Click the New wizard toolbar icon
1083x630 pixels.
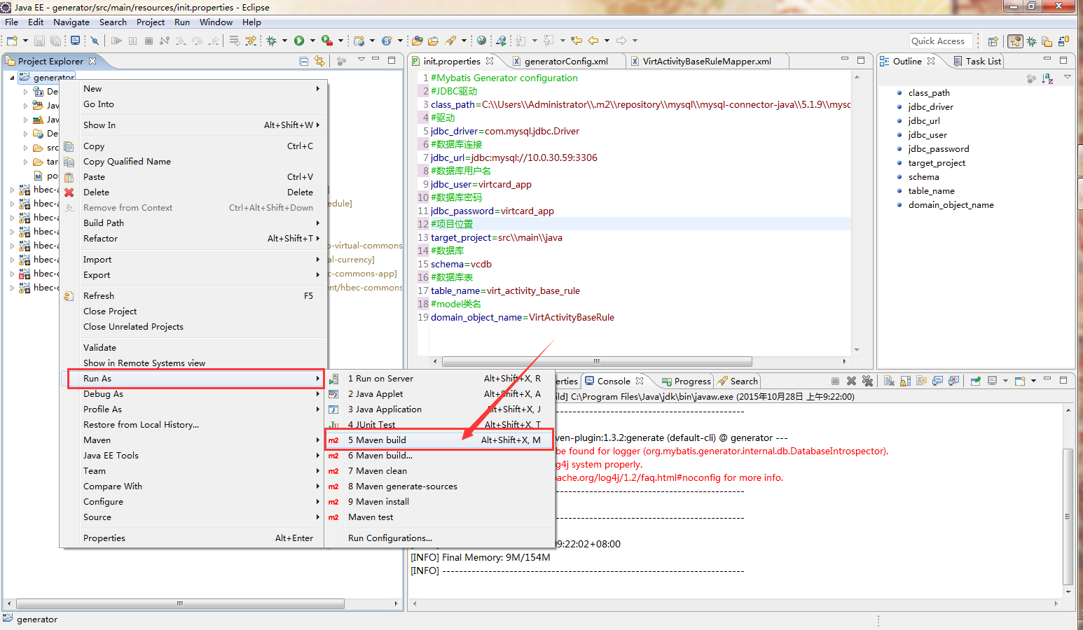coord(12,41)
